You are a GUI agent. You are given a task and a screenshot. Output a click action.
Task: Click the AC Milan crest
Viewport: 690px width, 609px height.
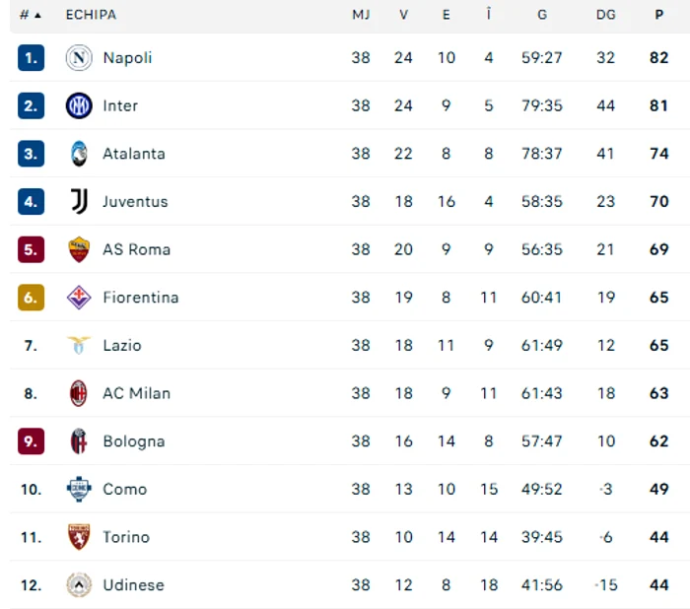point(79,393)
